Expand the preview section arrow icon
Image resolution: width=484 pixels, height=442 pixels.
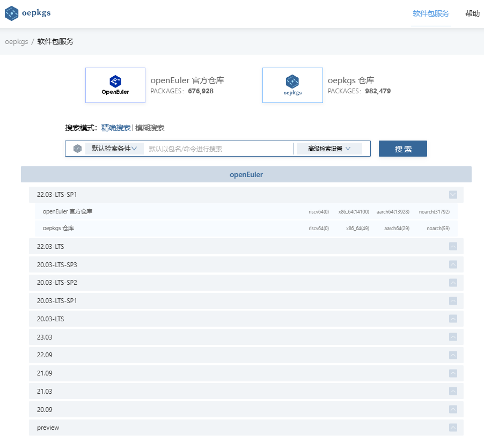(453, 428)
